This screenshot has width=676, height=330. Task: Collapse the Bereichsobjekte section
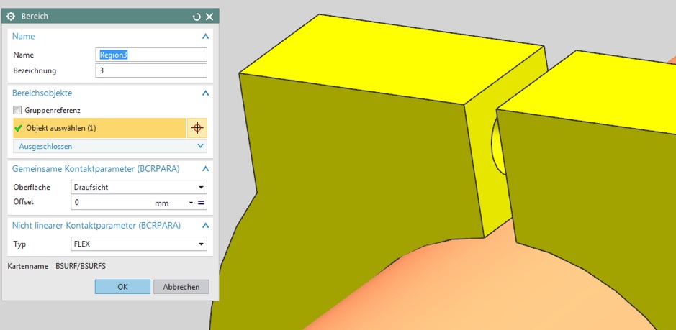206,93
